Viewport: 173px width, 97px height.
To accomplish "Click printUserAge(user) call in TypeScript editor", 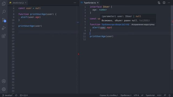I will (x=102, y=36).
